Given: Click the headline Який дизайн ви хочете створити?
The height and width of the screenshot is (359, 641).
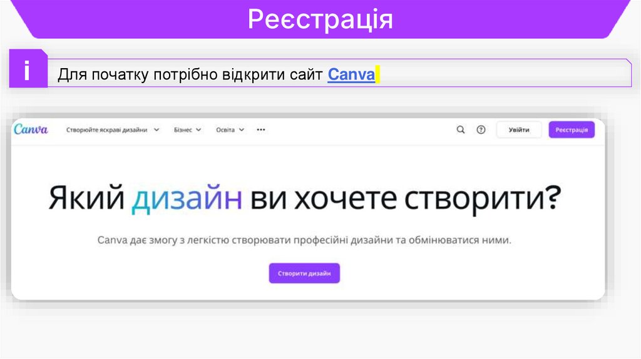Looking at the screenshot, I should 305,198.
